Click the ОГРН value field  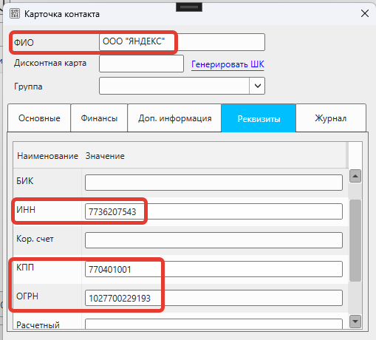pos(213,298)
